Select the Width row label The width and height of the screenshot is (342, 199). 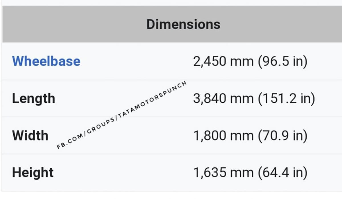point(30,135)
